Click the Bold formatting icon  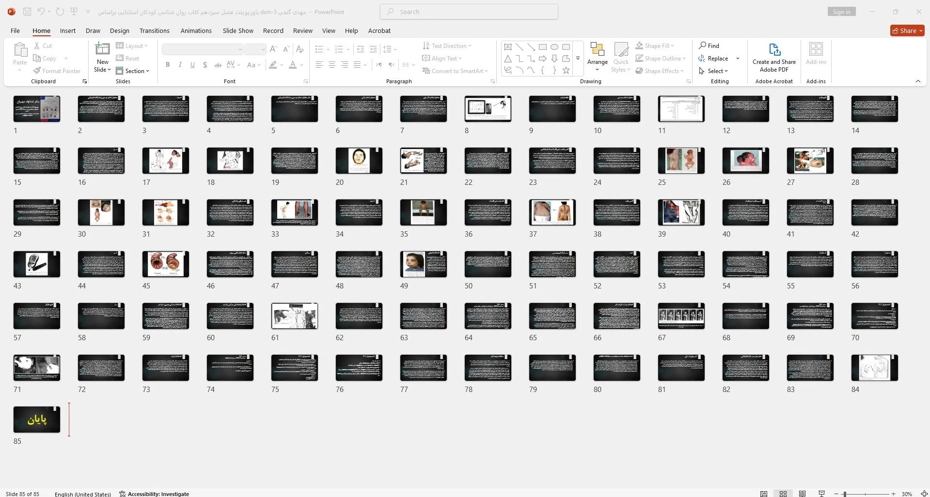coord(168,64)
